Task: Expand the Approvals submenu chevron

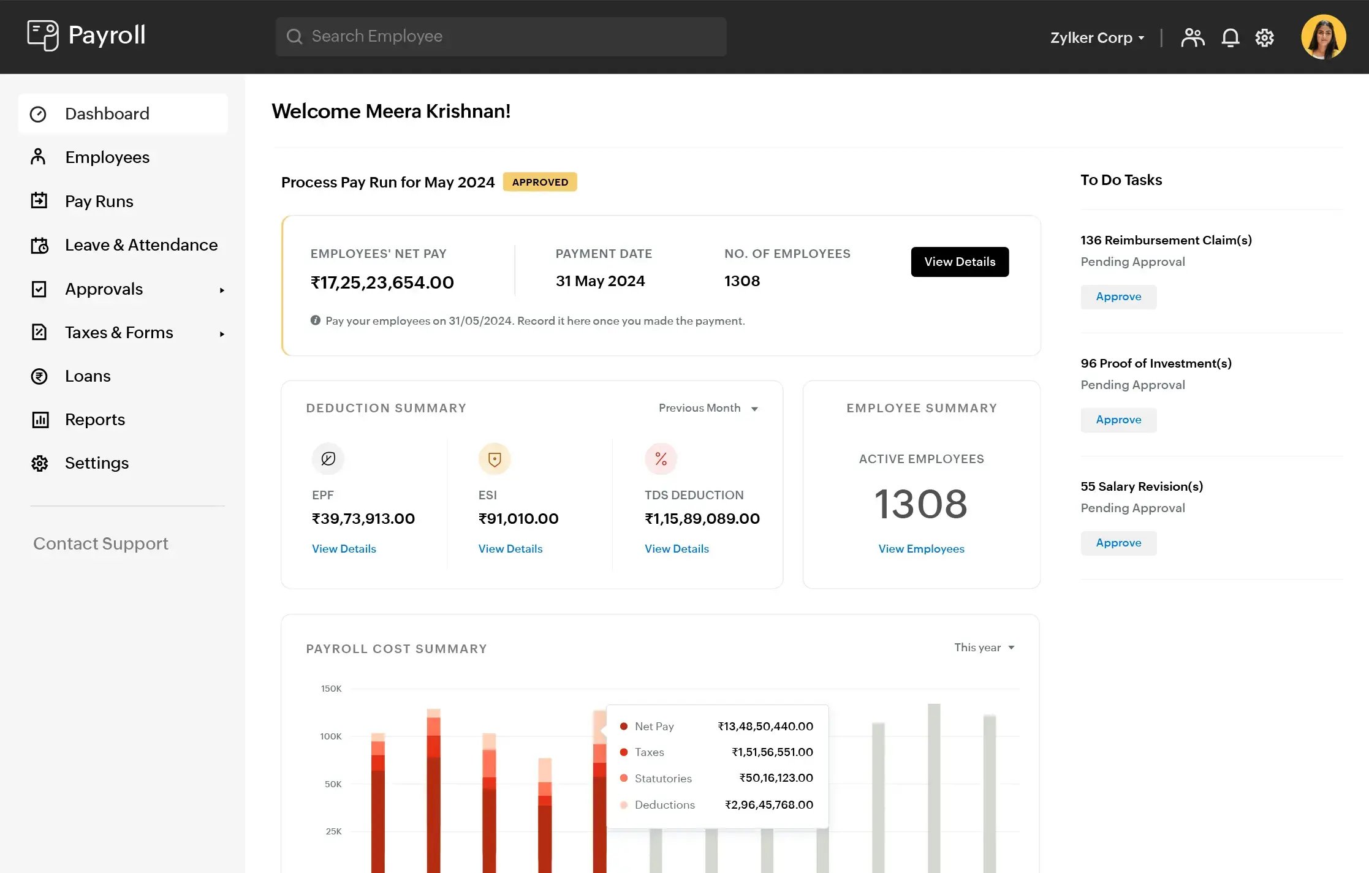Action: pyautogui.click(x=222, y=289)
